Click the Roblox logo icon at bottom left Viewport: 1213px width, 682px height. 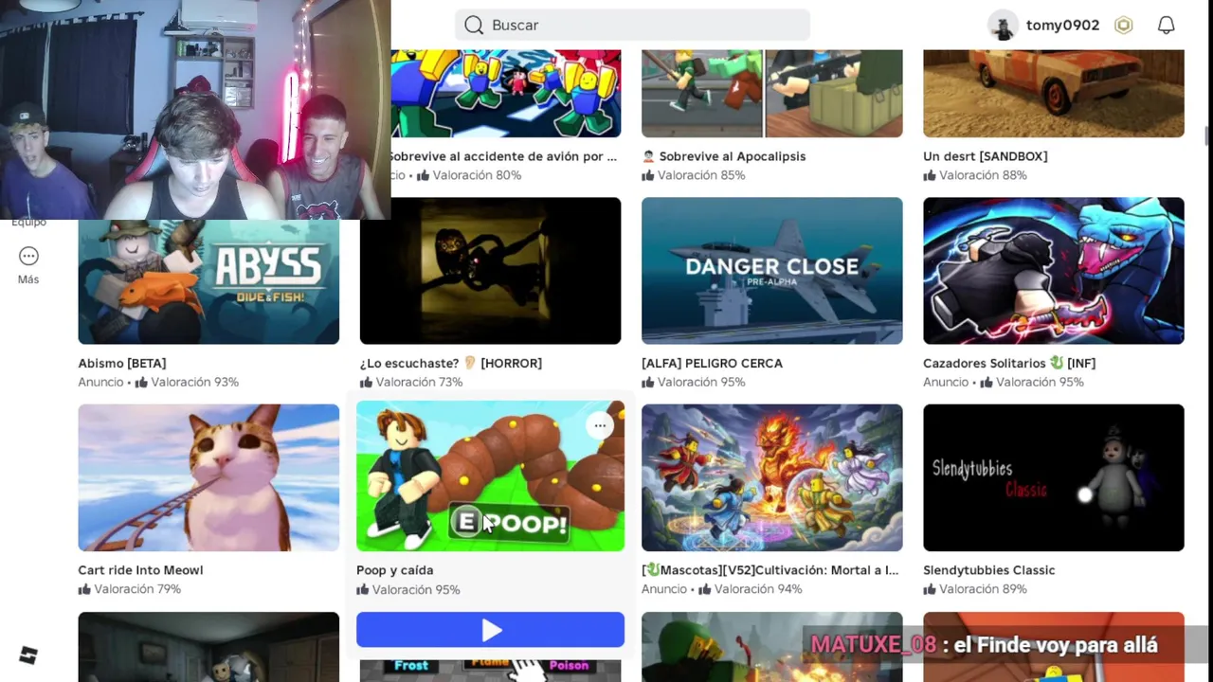(28, 655)
